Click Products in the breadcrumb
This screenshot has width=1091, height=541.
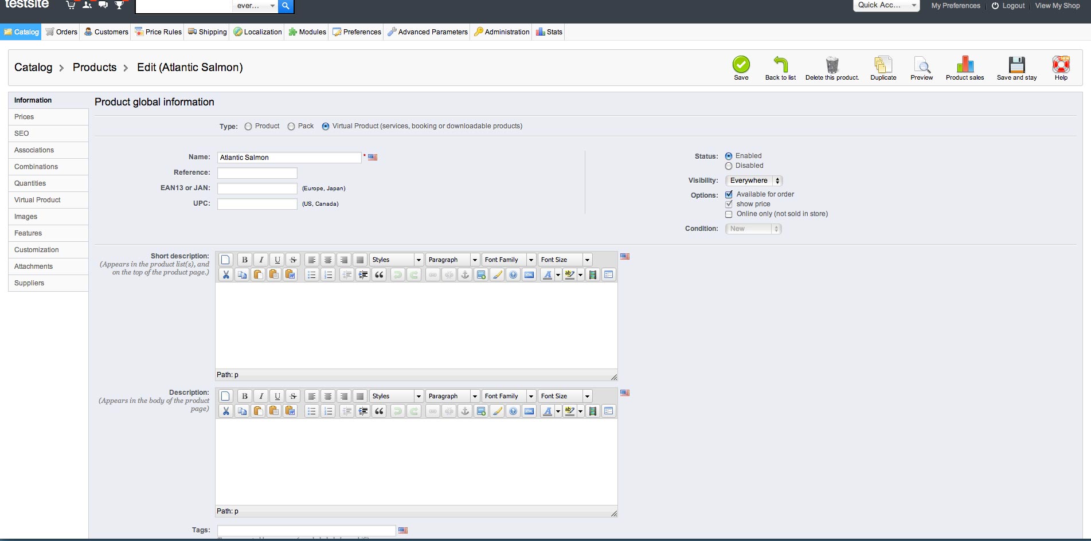pyautogui.click(x=95, y=68)
